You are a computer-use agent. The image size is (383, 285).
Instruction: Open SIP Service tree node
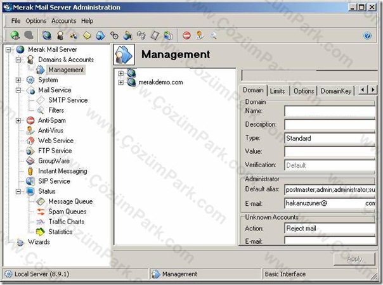[54, 181]
